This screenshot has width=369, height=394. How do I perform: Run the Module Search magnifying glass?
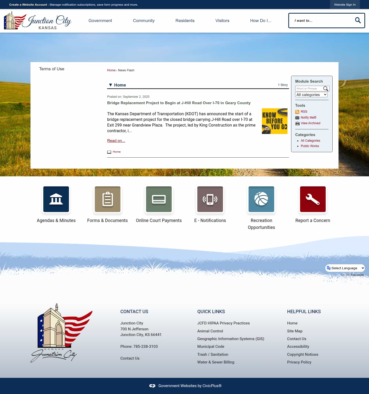pos(326,89)
